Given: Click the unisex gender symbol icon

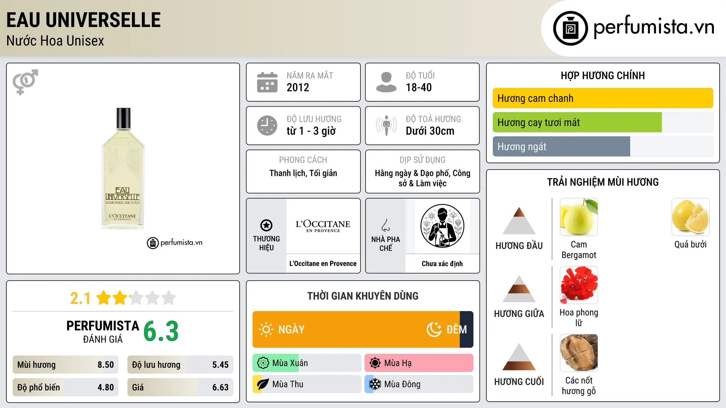Looking at the screenshot, I should (x=25, y=82).
